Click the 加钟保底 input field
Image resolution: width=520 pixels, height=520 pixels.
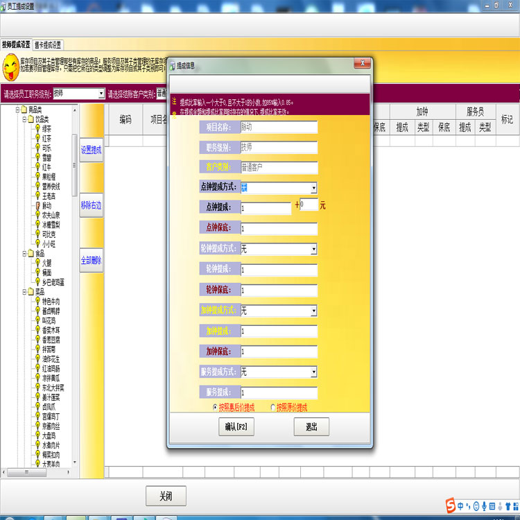(279, 352)
